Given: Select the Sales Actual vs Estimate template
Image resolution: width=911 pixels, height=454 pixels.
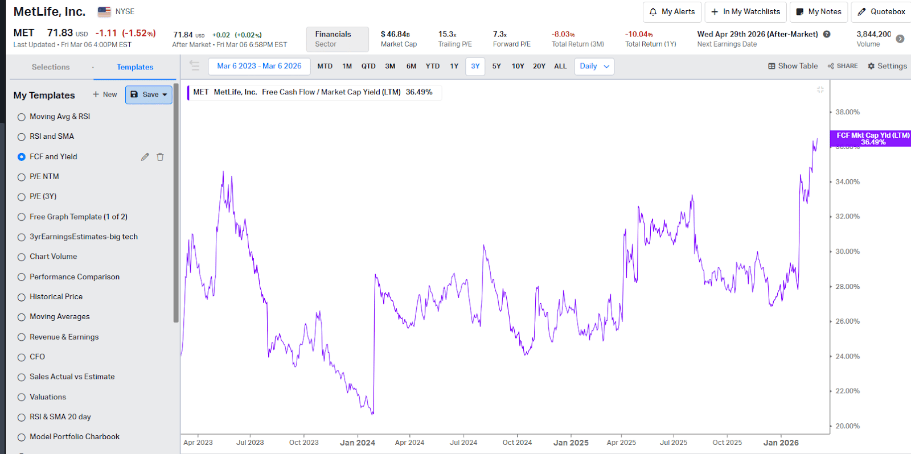Looking at the screenshot, I should point(22,377).
